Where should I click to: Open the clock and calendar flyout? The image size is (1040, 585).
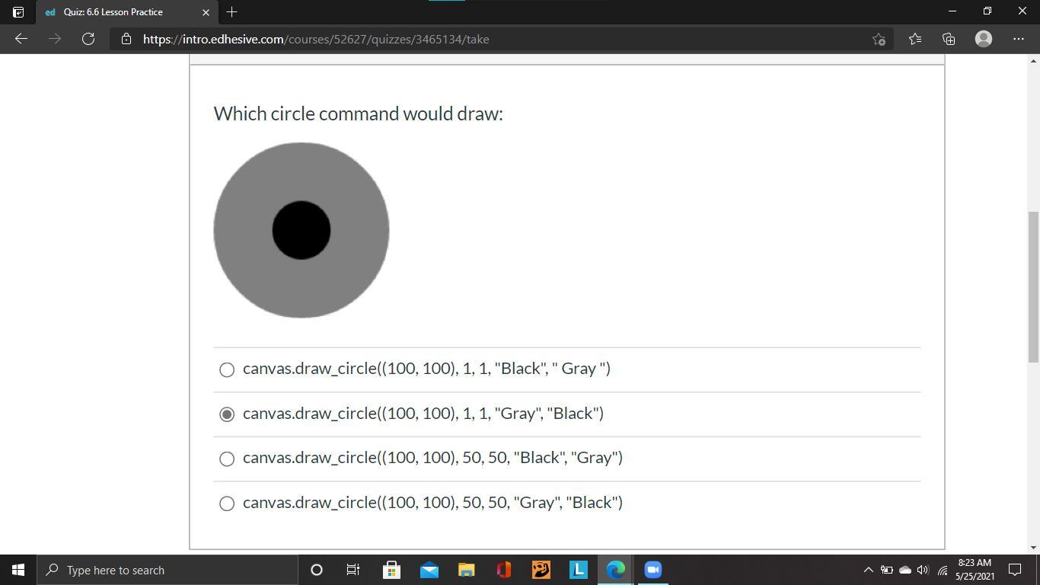[975, 570]
